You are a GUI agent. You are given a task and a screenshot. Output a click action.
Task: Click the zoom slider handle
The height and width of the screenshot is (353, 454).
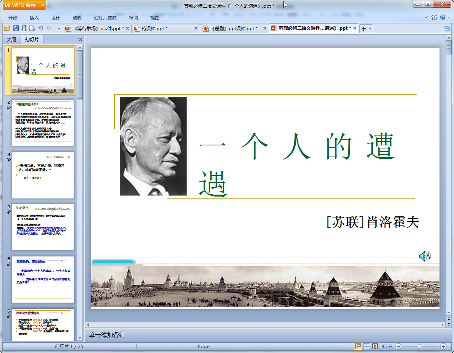pos(420,347)
